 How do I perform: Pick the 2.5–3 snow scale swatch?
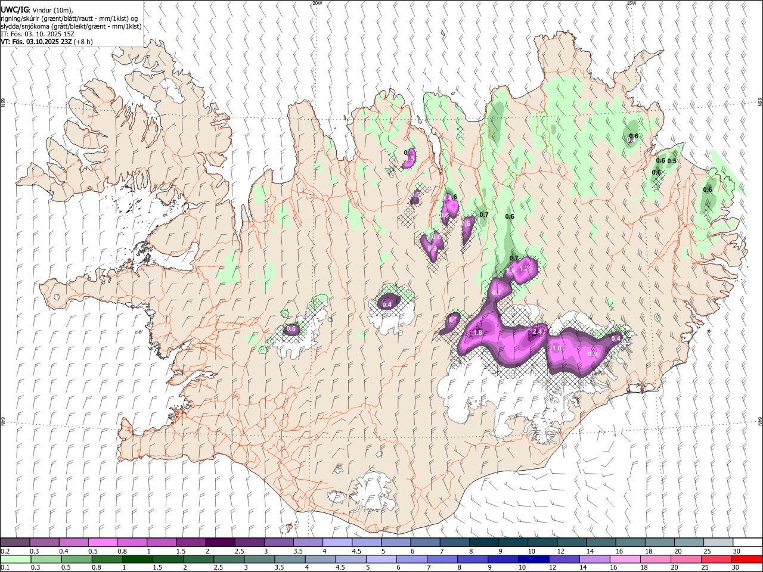click(x=249, y=543)
